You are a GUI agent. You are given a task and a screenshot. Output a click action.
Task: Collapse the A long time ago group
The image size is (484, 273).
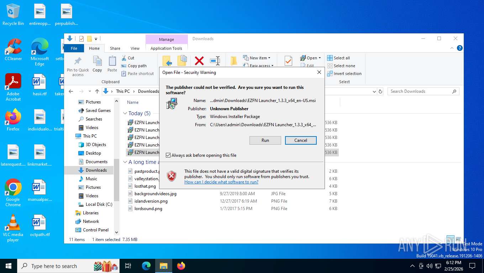(125, 162)
